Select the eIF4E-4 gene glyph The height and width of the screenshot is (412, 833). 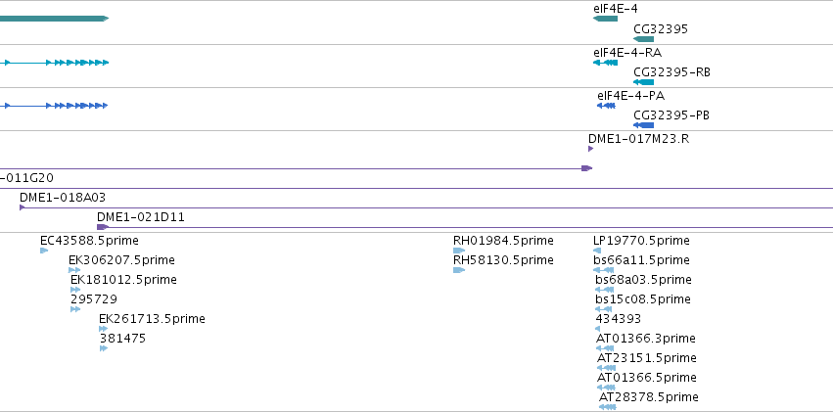tap(605, 19)
